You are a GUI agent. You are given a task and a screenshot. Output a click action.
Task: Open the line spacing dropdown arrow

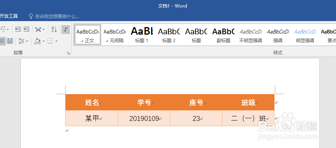tap(27, 41)
